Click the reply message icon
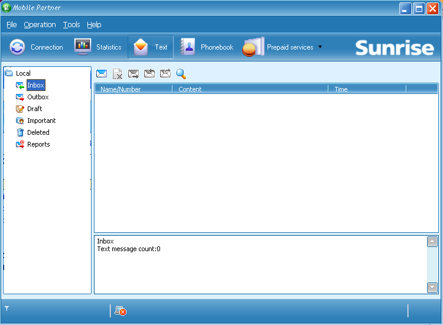Image resolution: width=443 pixels, height=325 pixels. (149, 73)
